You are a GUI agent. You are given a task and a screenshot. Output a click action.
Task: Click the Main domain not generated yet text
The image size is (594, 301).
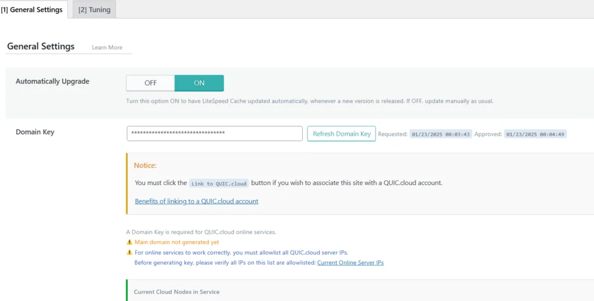[x=176, y=242]
